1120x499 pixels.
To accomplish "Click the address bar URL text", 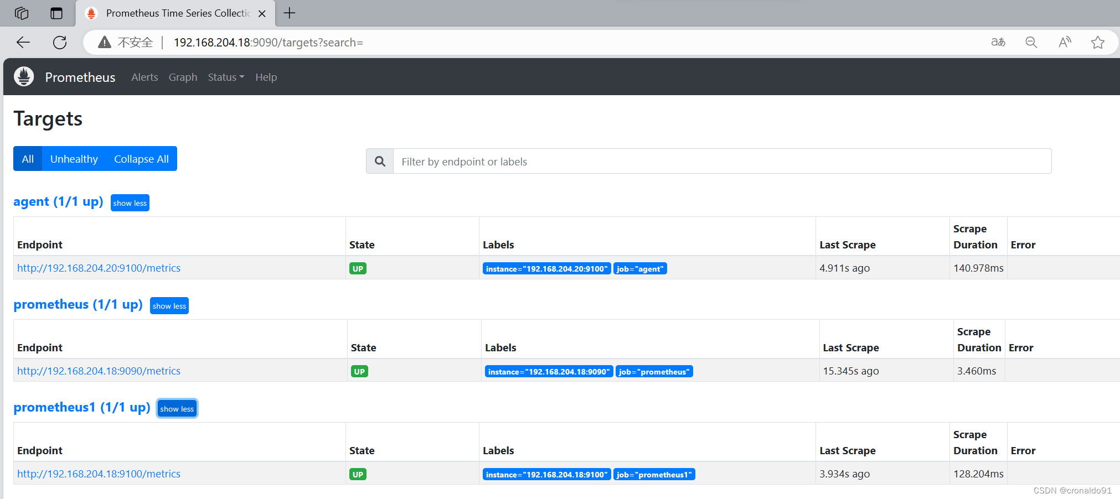I will (x=269, y=42).
